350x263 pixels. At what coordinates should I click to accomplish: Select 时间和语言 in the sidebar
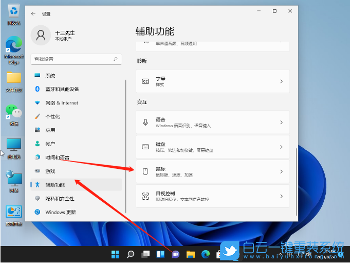(76, 157)
